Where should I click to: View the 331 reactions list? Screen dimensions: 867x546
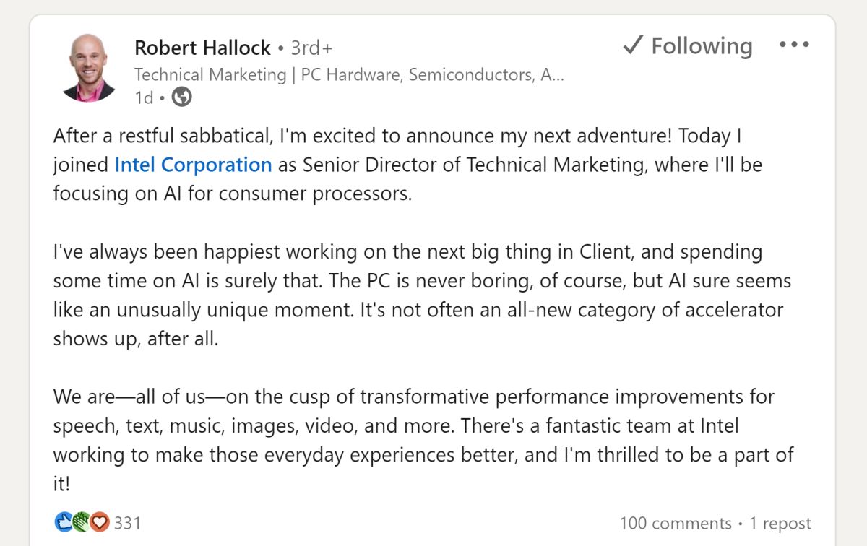coord(127,523)
